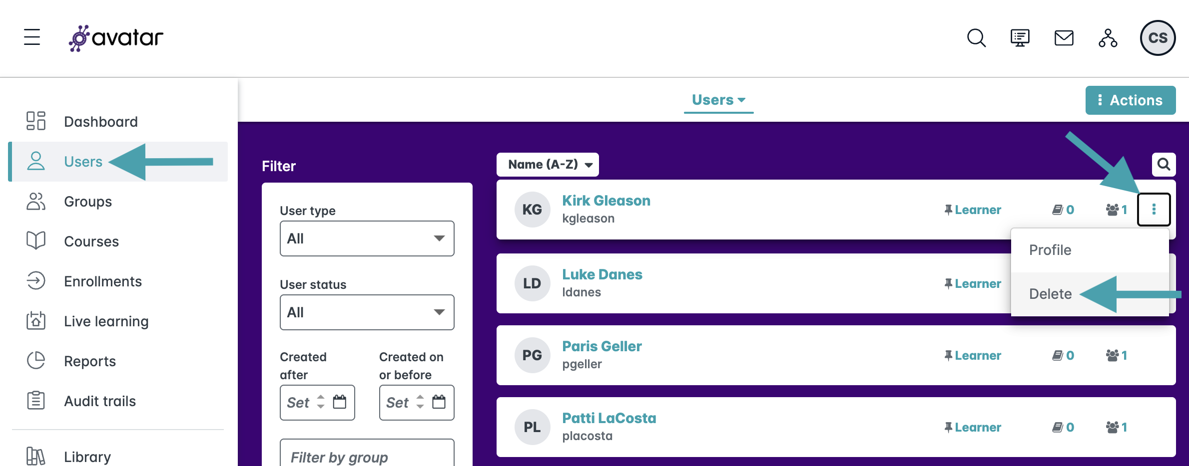Click the organization hierarchy icon

click(1108, 38)
